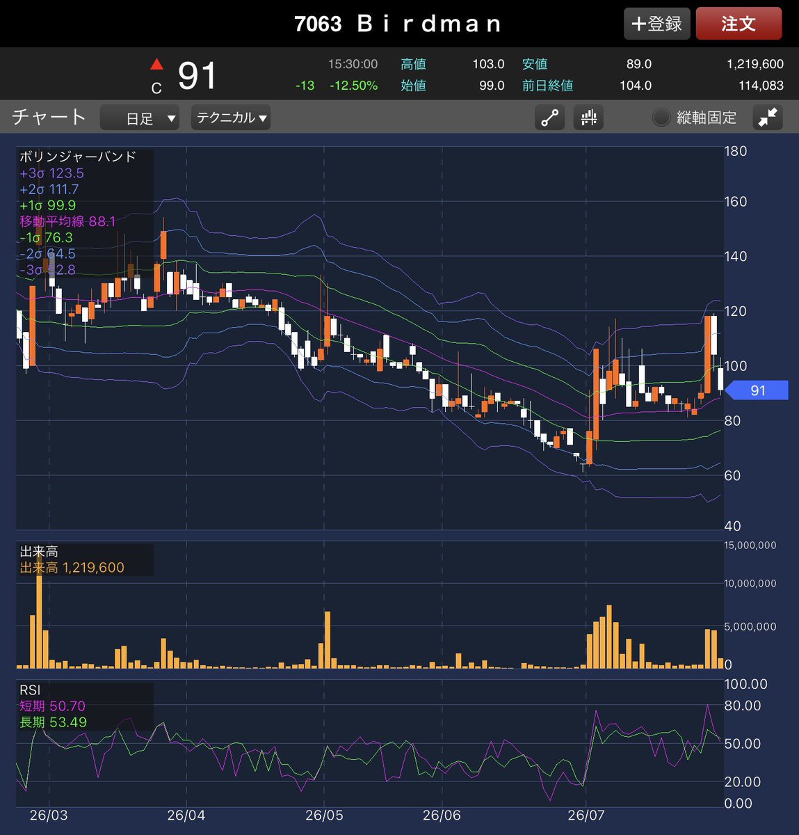Click the volume figure 1,219,600 in header
Image resolution: width=799 pixels, height=835 pixels.
(x=755, y=64)
